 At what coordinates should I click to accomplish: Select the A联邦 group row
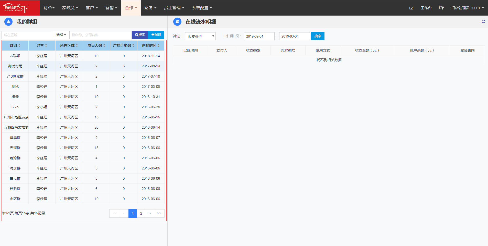pos(83,56)
